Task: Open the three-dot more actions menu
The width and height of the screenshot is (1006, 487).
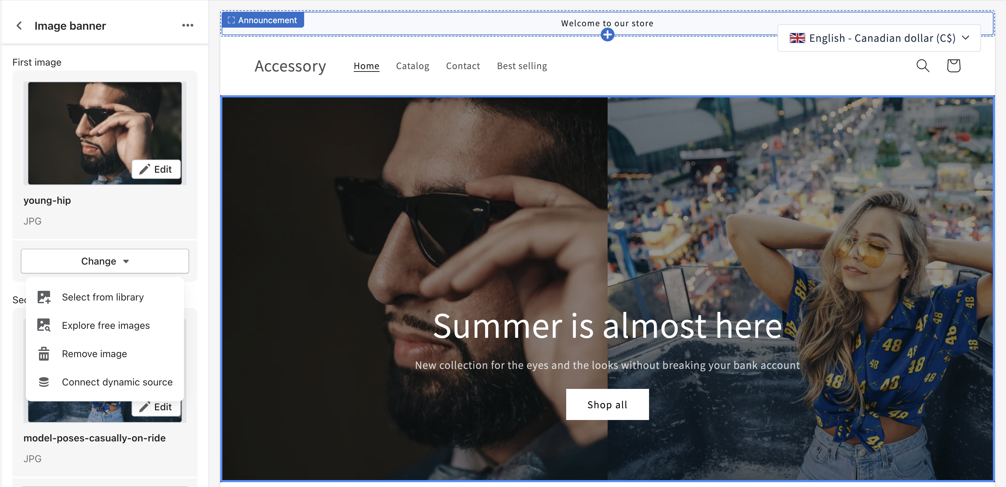Action: tap(187, 26)
